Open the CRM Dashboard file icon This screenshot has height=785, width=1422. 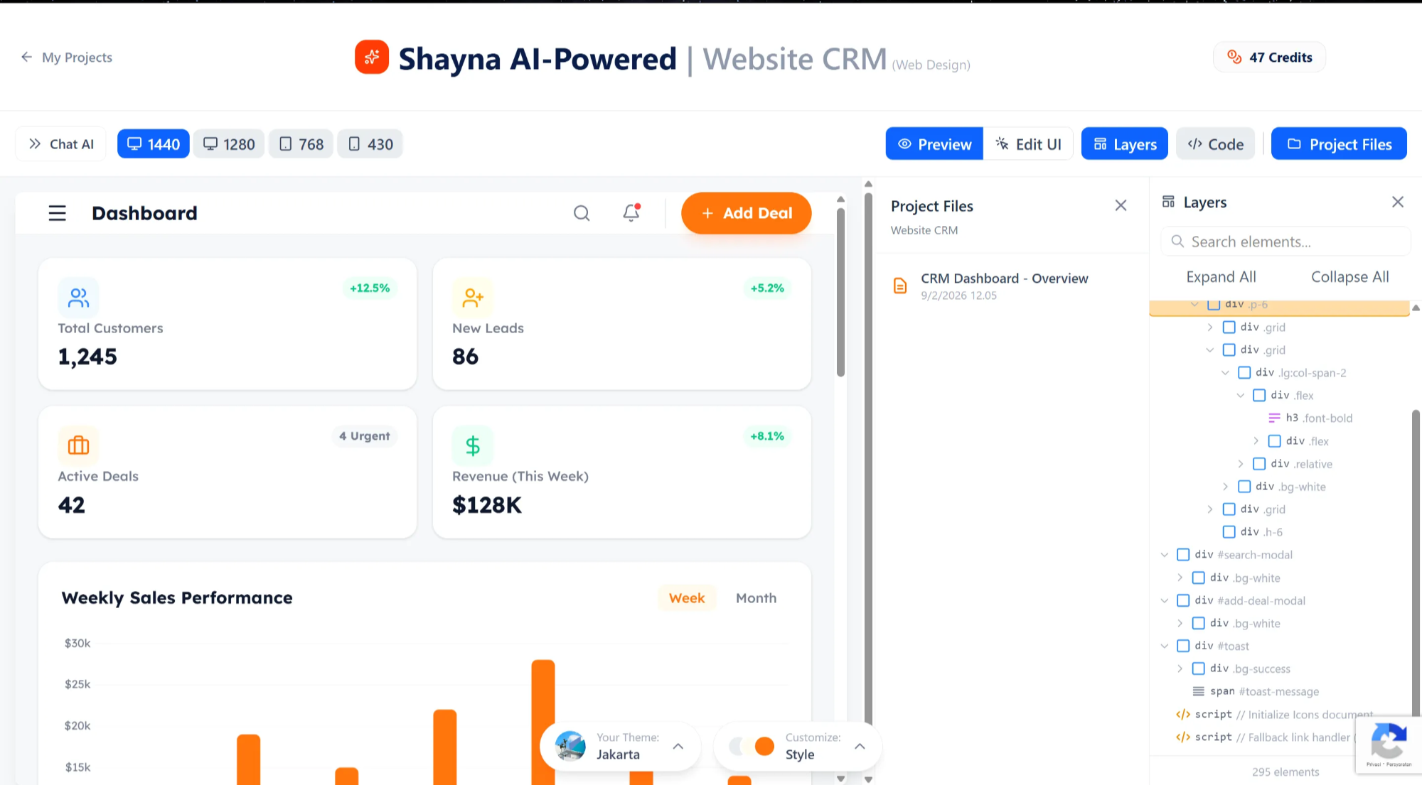900,286
